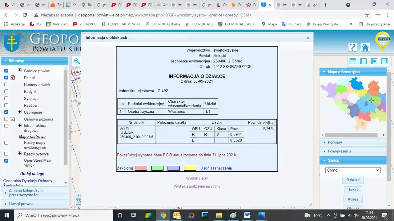The image size is (394, 221).
Task: Click the home icon in the header
Action: click(x=365, y=47)
